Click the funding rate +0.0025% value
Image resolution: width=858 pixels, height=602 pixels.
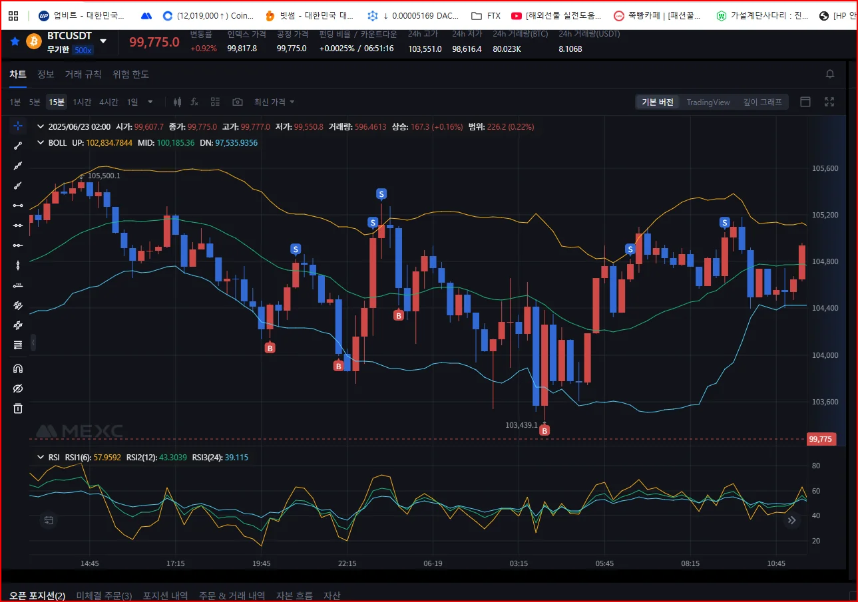point(337,49)
